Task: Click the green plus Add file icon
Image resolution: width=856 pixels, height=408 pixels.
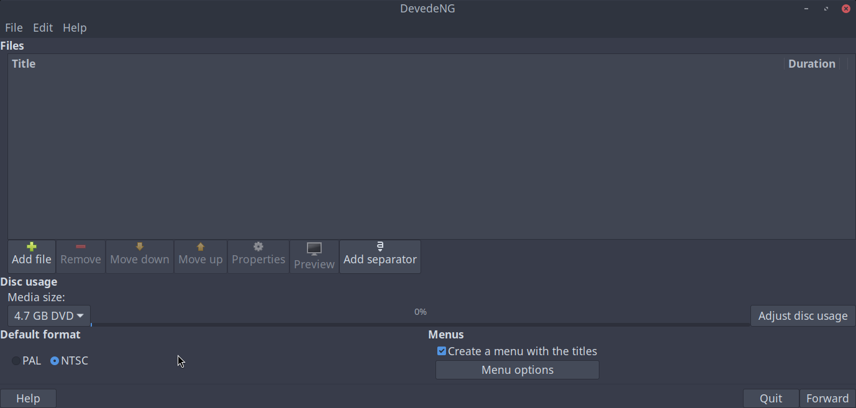Action: point(32,247)
